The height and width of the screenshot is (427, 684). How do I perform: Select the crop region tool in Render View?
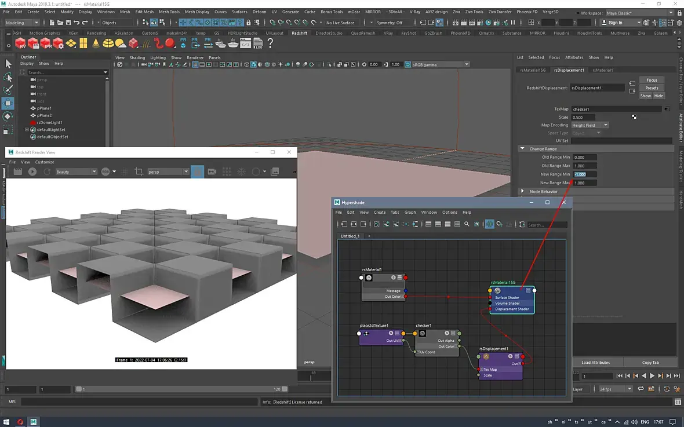(139, 172)
